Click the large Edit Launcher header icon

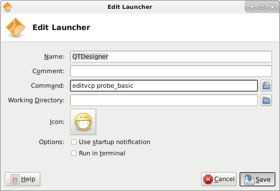tap(16, 28)
